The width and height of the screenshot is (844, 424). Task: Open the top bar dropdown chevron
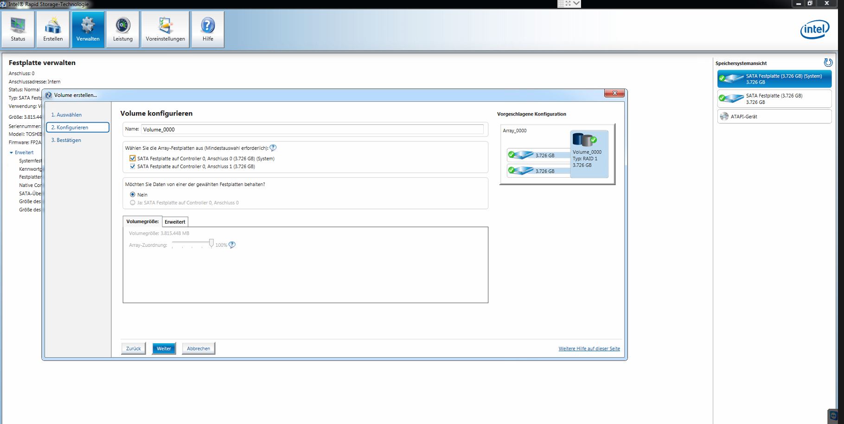(x=576, y=3)
